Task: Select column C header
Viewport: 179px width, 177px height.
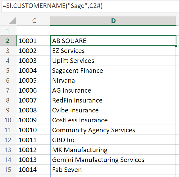Action: (x=34, y=21)
